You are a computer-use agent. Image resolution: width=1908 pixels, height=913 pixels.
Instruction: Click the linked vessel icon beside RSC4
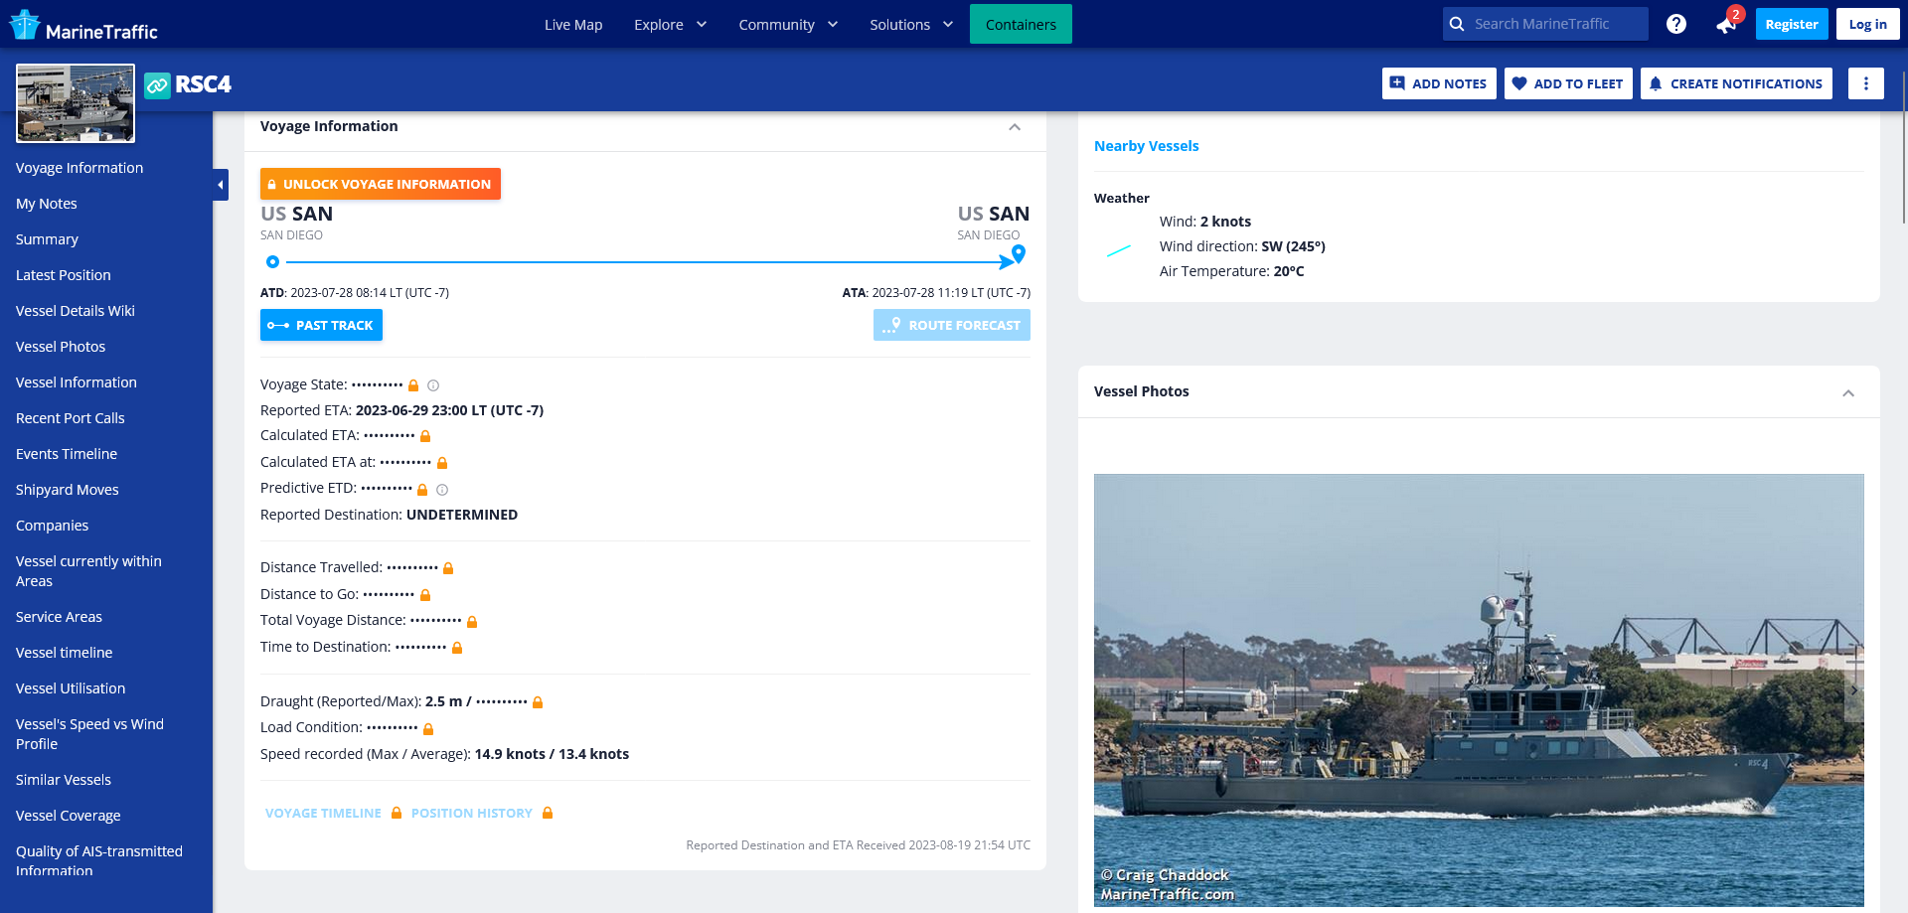157,85
